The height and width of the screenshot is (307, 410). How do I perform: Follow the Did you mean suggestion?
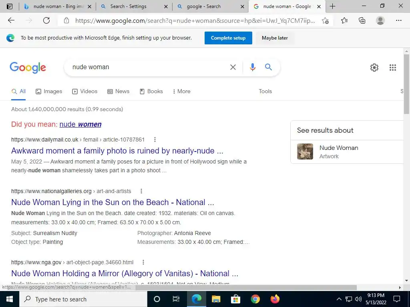tap(80, 124)
